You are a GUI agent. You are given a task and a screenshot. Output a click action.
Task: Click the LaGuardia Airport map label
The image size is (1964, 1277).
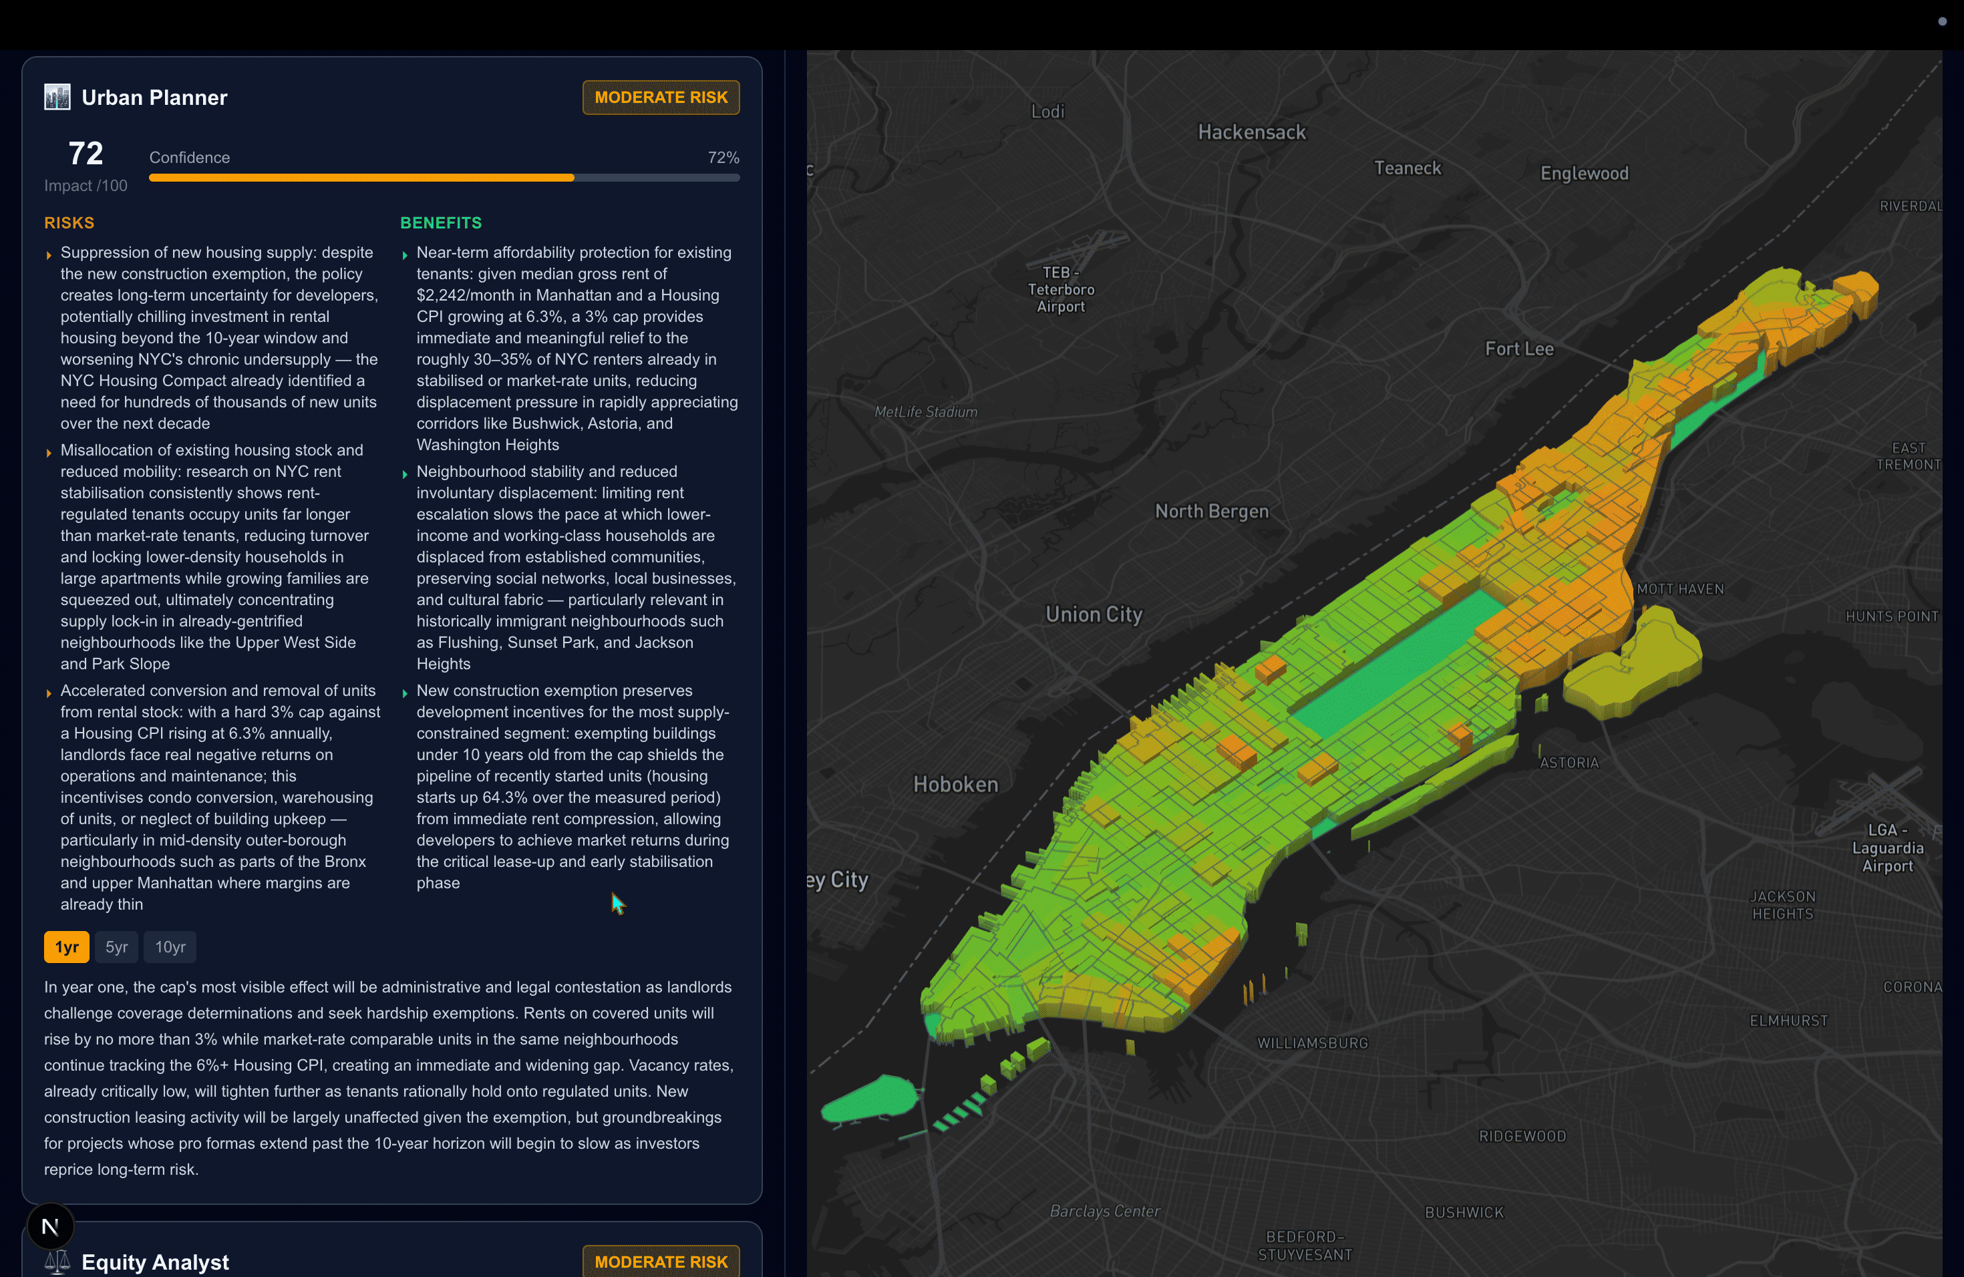point(1887,848)
